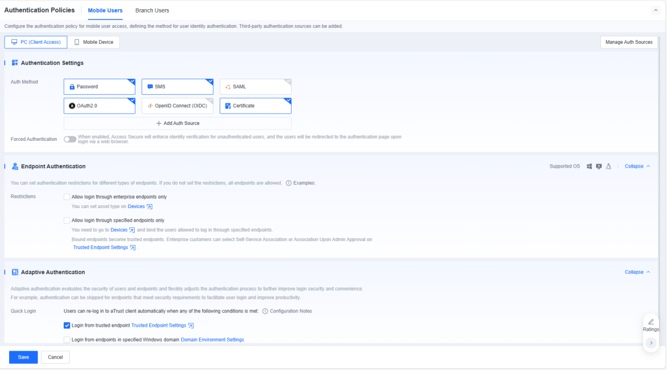Image resolution: width=667 pixels, height=370 pixels.
Task: Click the monitor icon in PC tab
Action: (14, 42)
